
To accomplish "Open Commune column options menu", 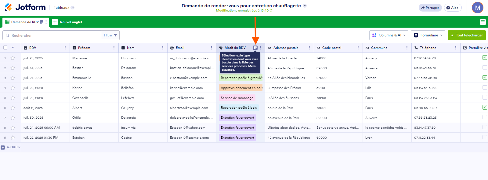I will point(407,48).
